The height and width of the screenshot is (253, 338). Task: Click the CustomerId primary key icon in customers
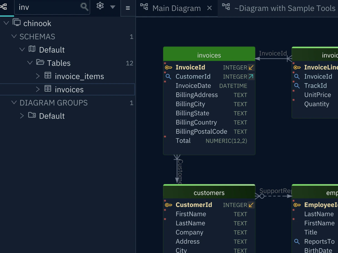pyautogui.click(x=168, y=205)
